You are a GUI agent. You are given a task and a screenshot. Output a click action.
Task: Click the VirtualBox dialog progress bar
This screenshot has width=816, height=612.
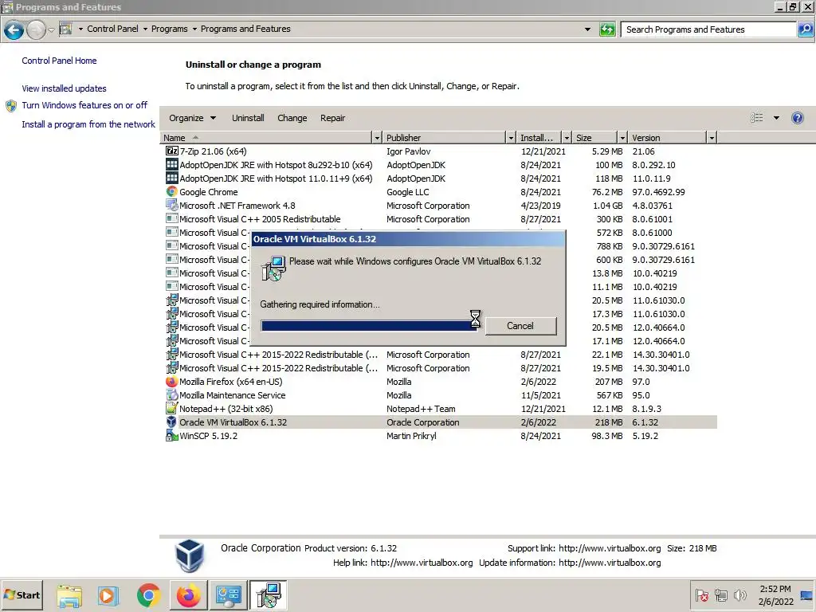[369, 326]
